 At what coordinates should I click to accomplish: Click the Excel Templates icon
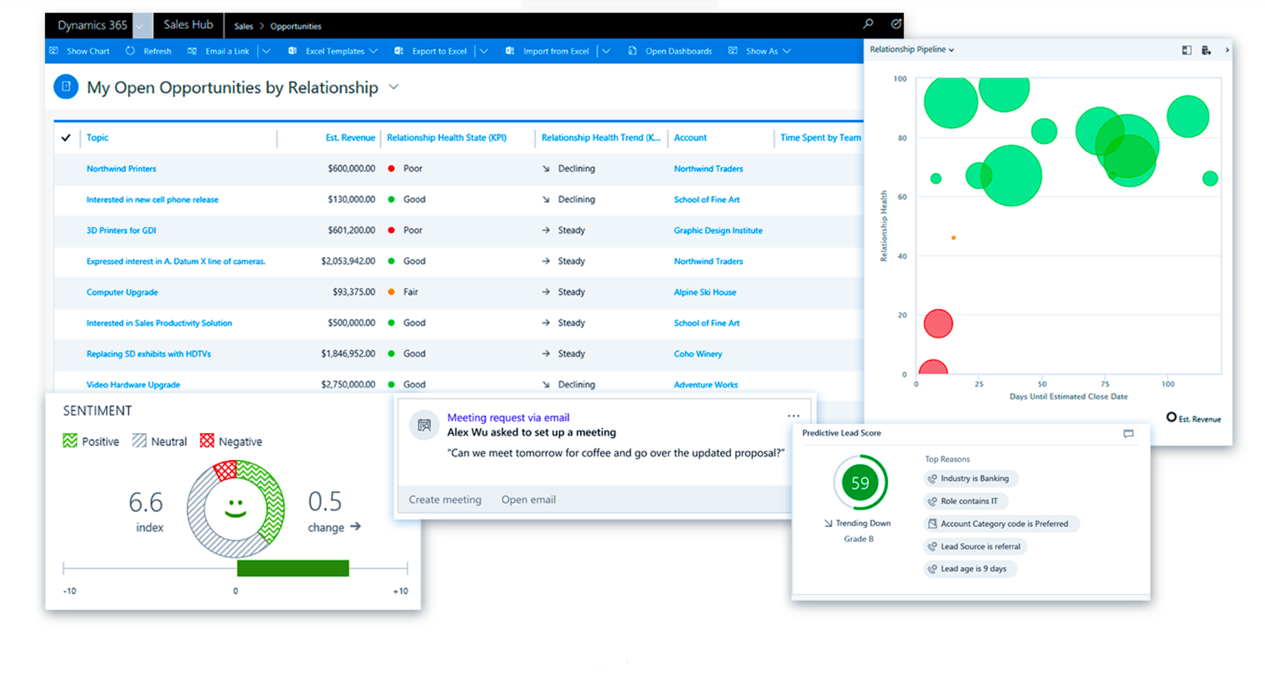(292, 51)
